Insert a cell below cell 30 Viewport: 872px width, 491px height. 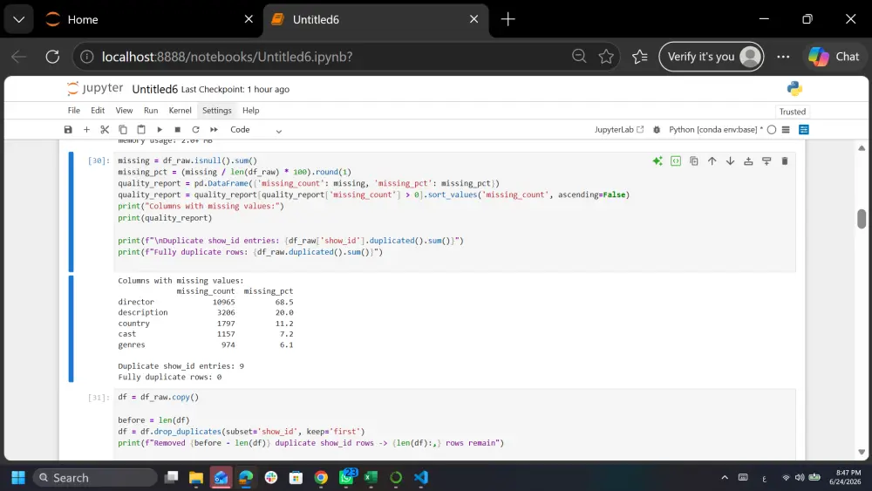(766, 161)
